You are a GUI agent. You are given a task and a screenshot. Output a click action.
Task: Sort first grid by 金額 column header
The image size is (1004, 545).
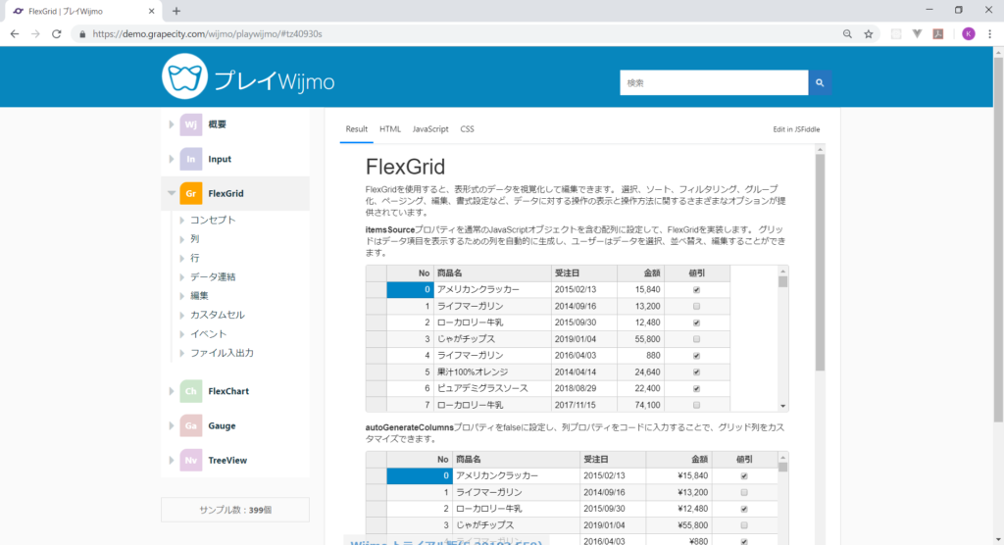(641, 273)
